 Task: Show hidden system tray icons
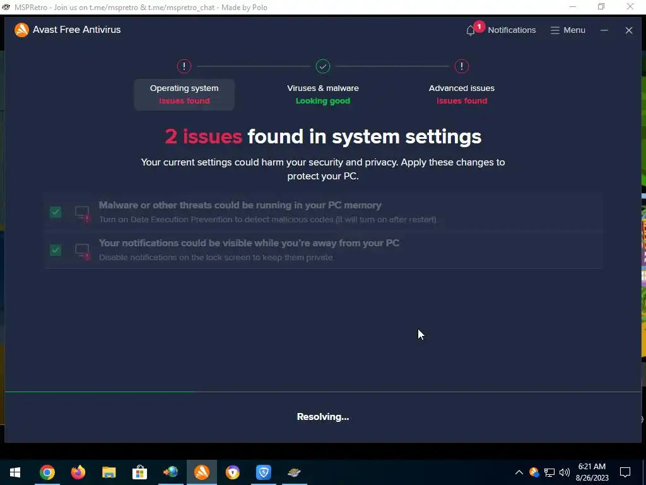click(519, 472)
